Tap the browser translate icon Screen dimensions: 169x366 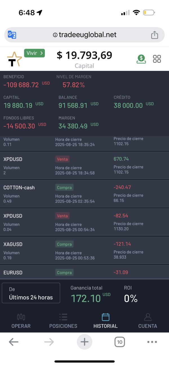tap(12, 35)
